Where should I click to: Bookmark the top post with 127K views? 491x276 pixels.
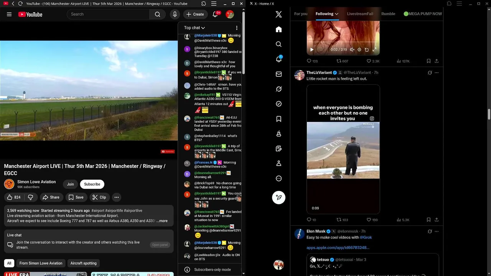[428, 61]
